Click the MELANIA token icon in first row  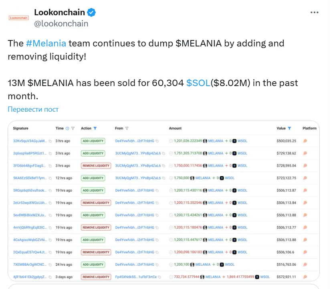coord(205,141)
